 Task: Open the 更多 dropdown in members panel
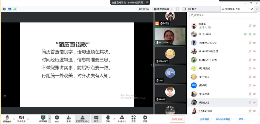(x=242, y=119)
